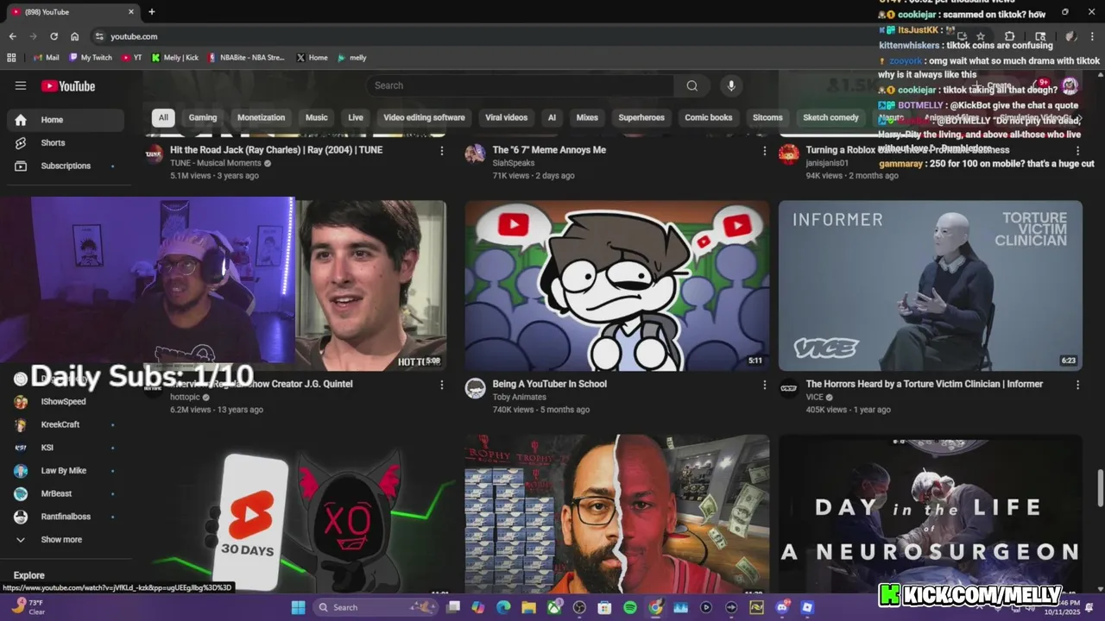The width and height of the screenshot is (1105, 621).
Task: Click the YouTube logo
Action: [68, 85]
